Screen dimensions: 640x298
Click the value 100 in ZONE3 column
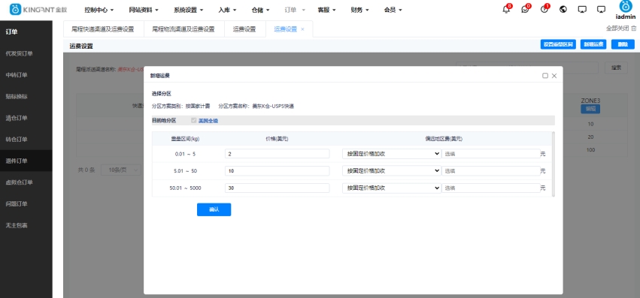[x=590, y=150]
